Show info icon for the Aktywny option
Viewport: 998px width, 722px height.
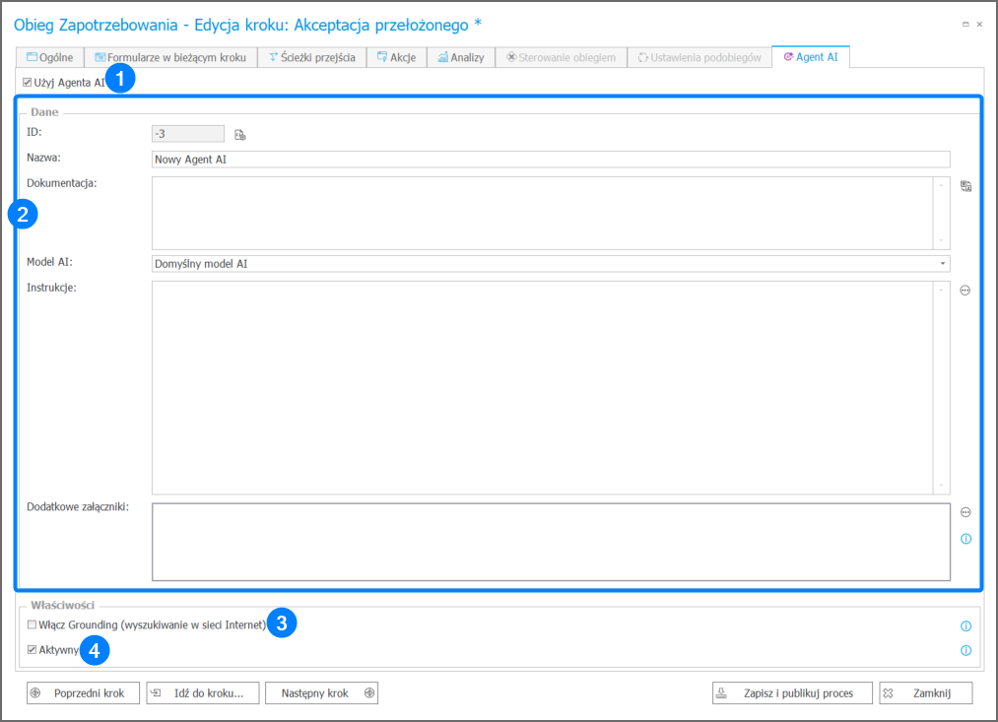click(x=965, y=650)
